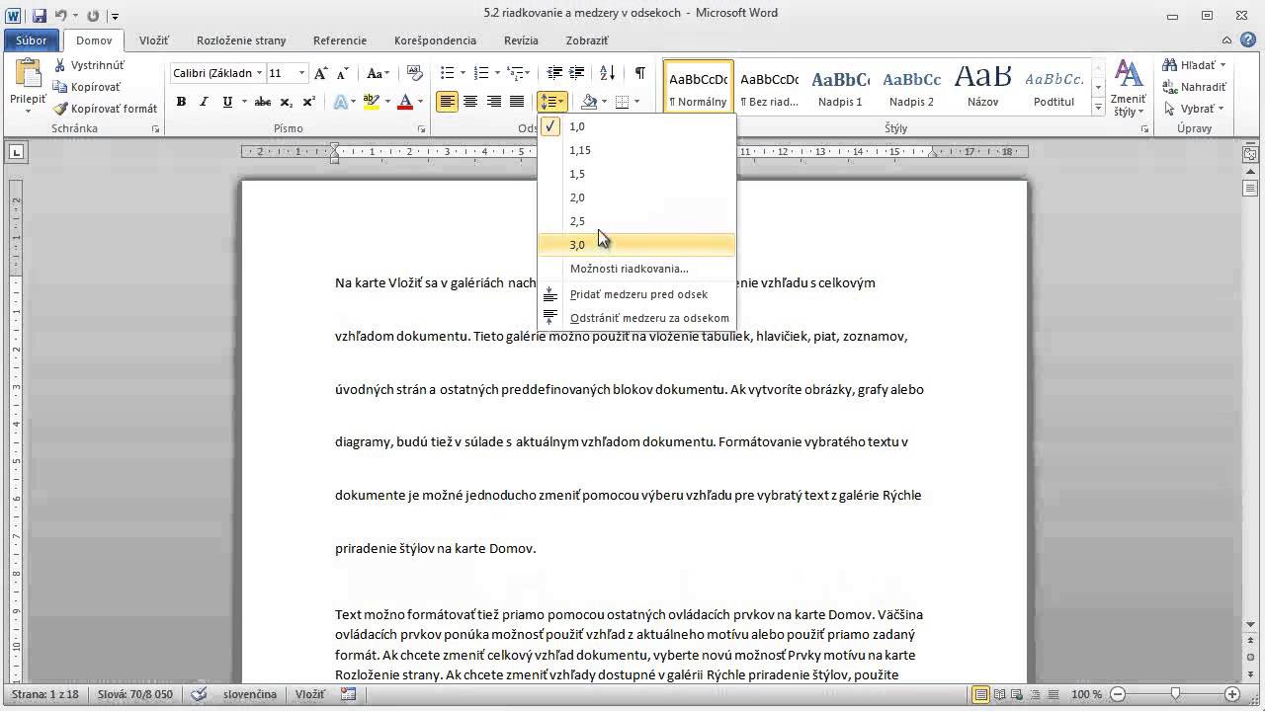Screen dimensions: 1265x711
Task: Click the zoom slider handle
Action: tap(1175, 694)
